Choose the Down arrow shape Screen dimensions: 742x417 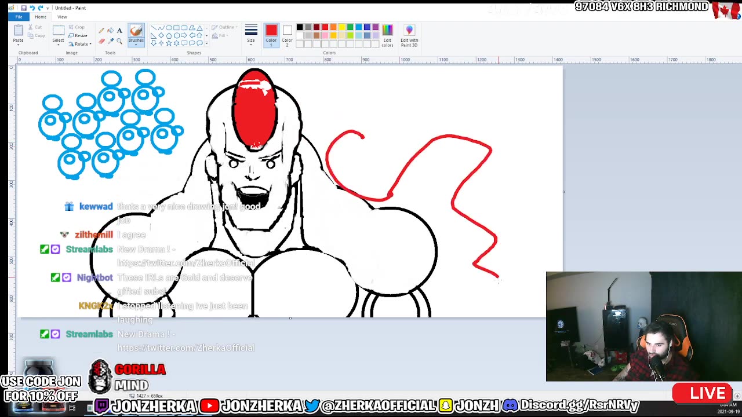154,43
